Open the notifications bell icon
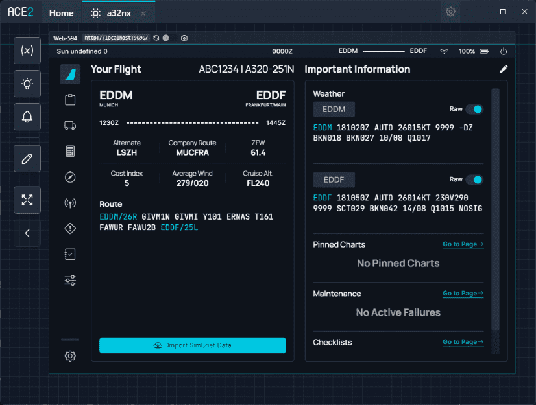The height and width of the screenshot is (405, 536). pyautogui.click(x=27, y=117)
